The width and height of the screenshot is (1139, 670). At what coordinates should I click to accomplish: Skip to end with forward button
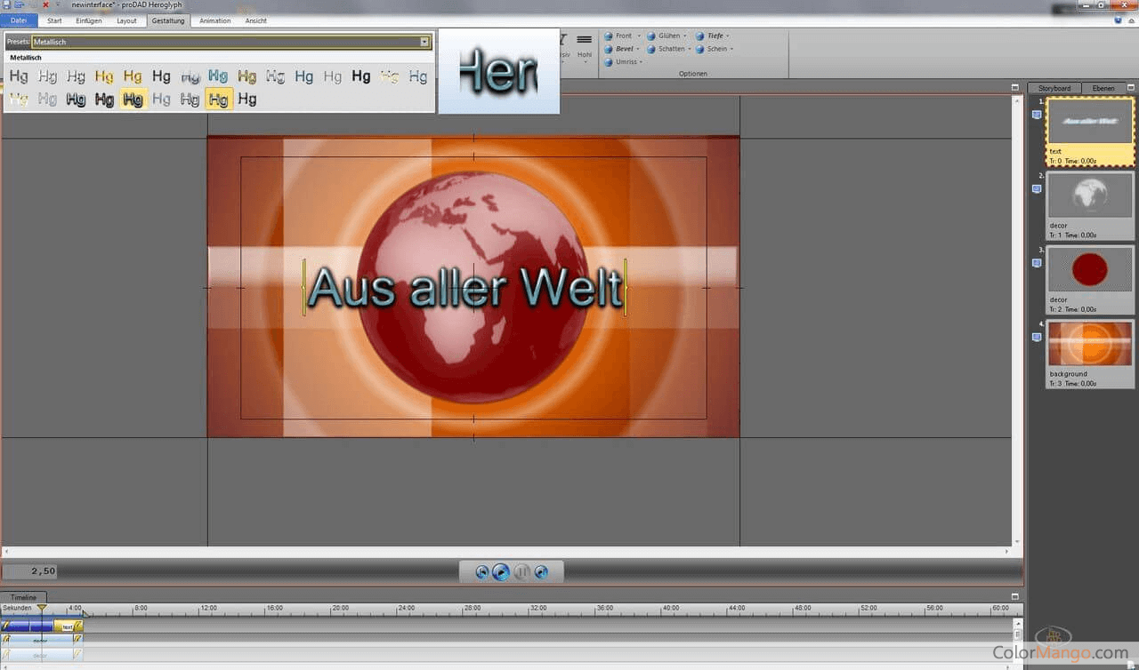541,572
